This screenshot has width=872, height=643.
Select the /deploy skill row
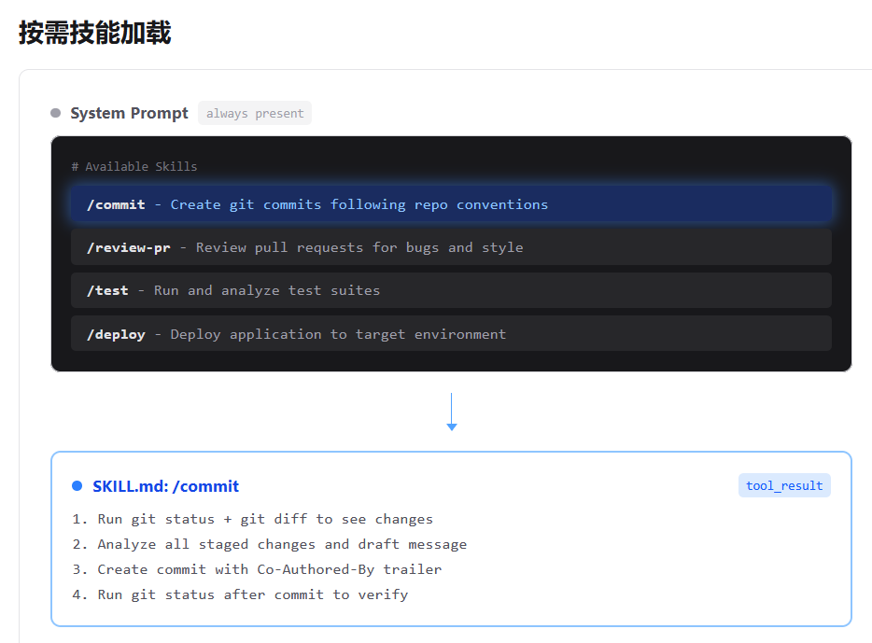[451, 333]
